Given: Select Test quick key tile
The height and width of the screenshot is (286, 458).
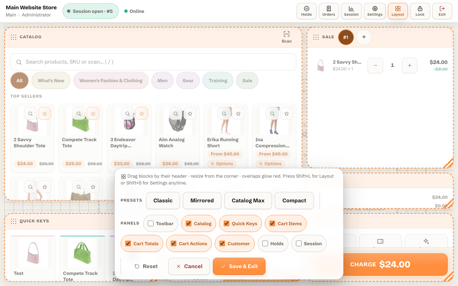Looking at the screenshot, I should coord(33,258).
